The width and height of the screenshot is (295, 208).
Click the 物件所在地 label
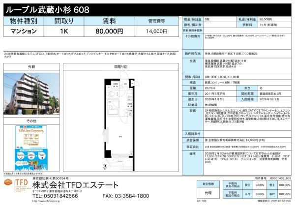click(x=193, y=54)
